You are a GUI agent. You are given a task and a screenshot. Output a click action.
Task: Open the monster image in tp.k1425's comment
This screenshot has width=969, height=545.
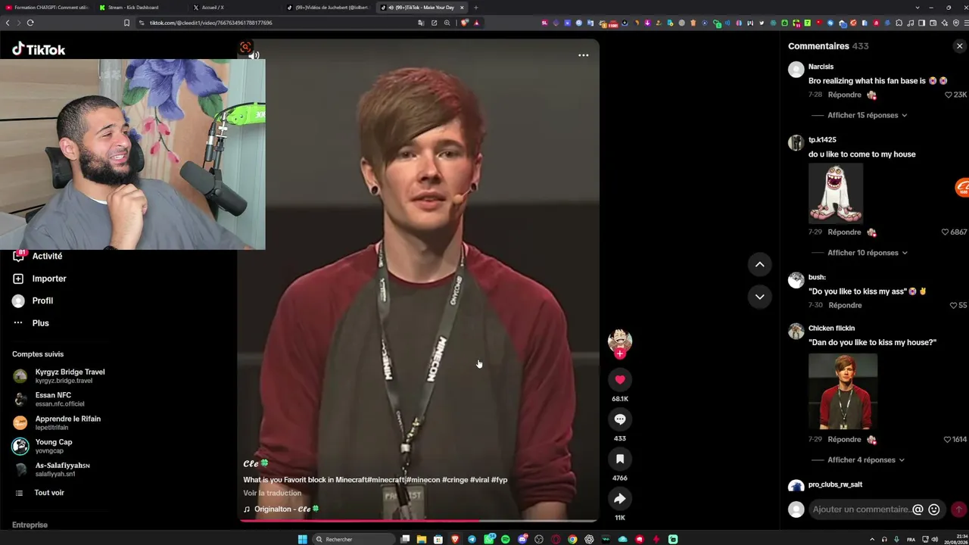(x=836, y=193)
